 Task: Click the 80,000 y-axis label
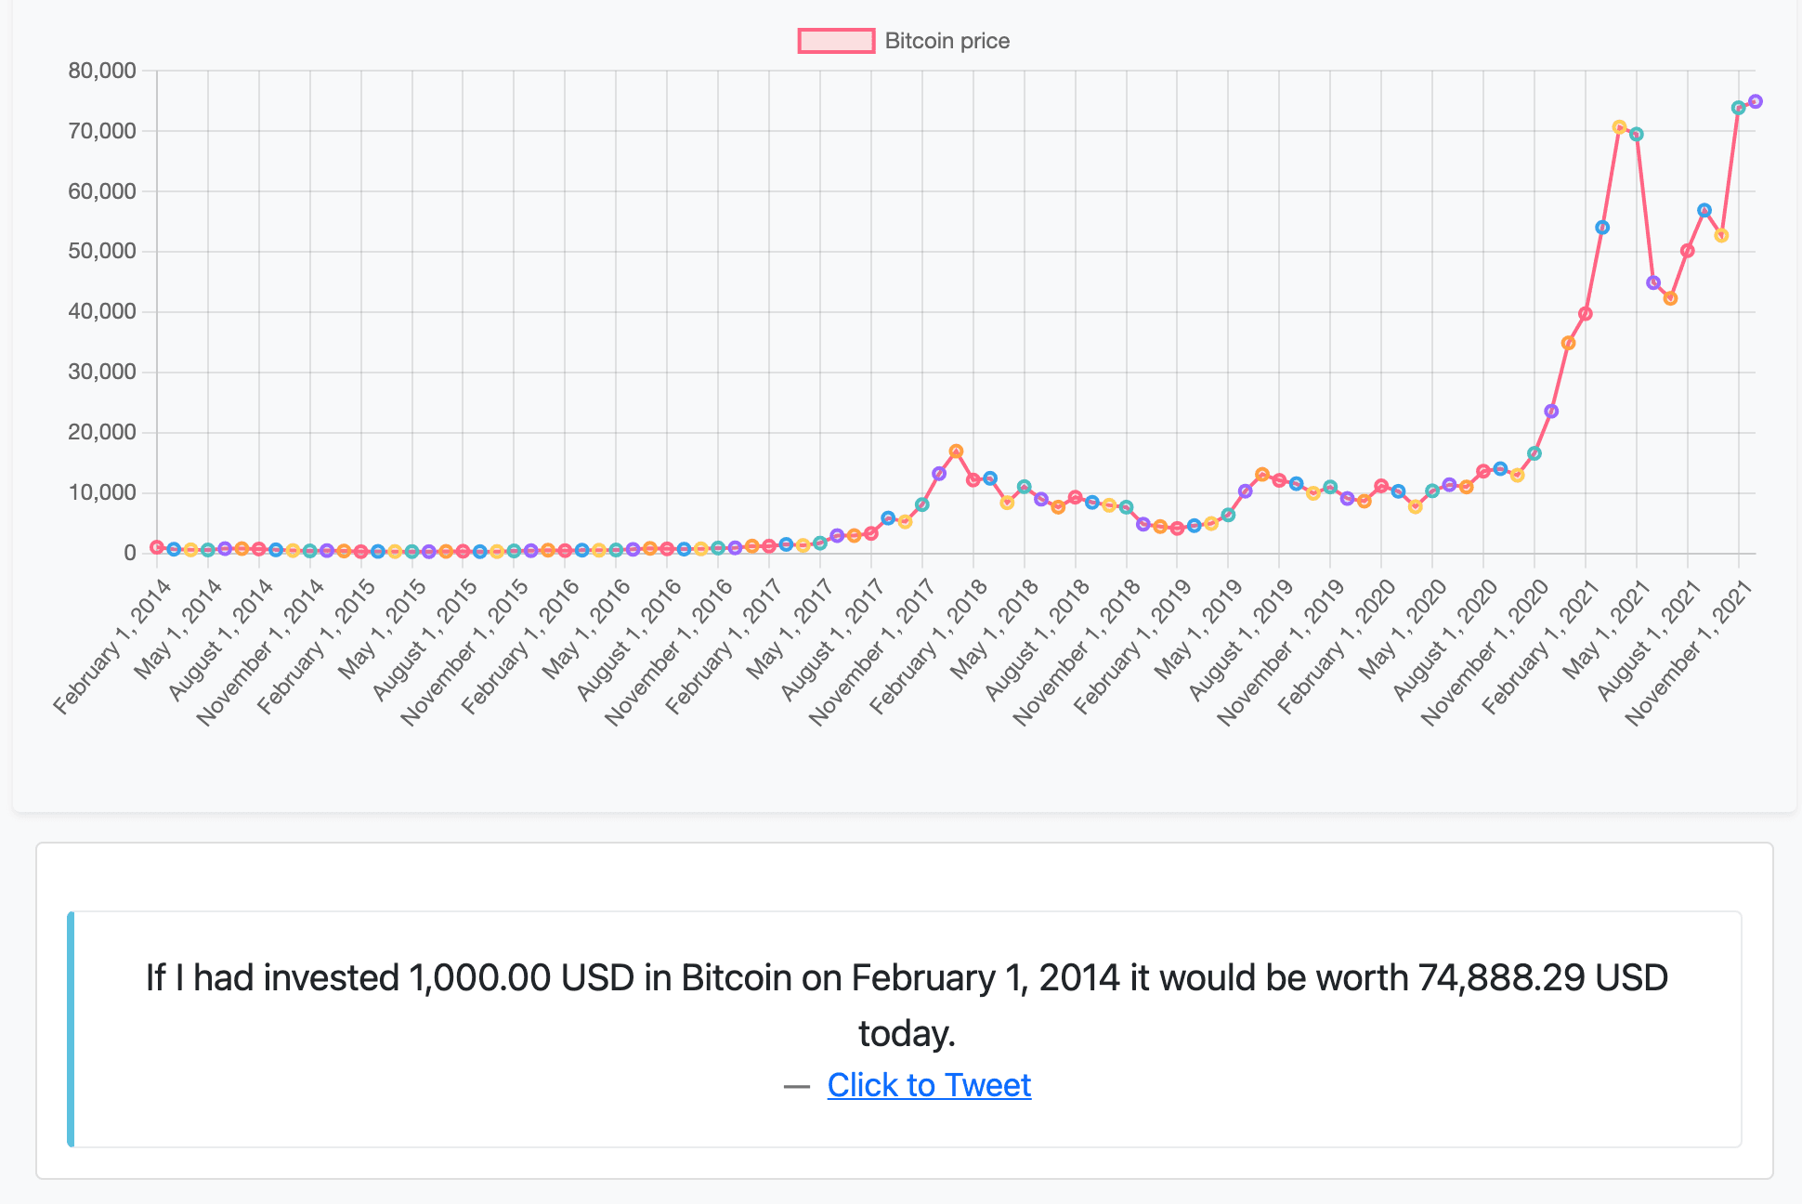(102, 71)
